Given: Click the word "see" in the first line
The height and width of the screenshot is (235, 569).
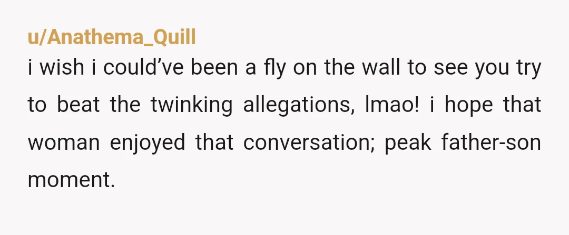Looking at the screenshot, I should 450,68.
